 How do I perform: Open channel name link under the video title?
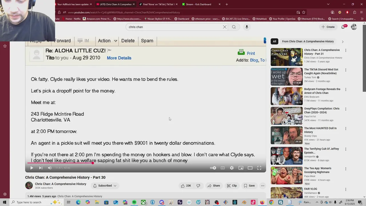(61, 184)
